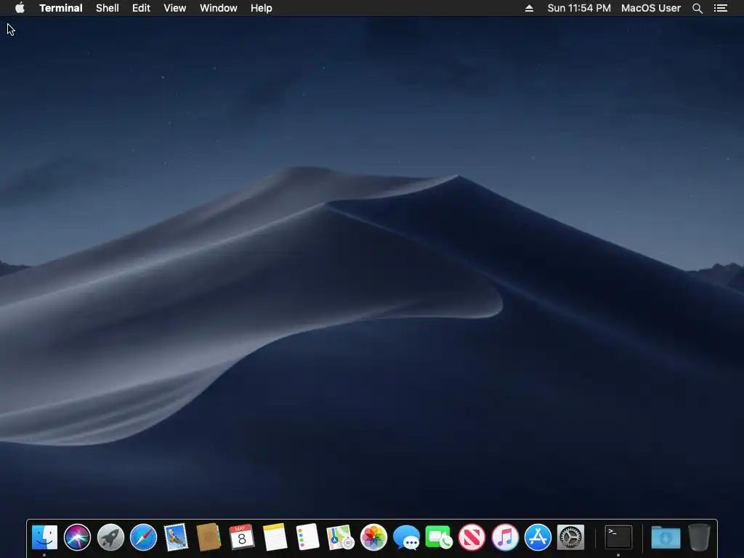This screenshot has width=744, height=558.
Task: Open the Edit menu
Action: click(x=141, y=8)
